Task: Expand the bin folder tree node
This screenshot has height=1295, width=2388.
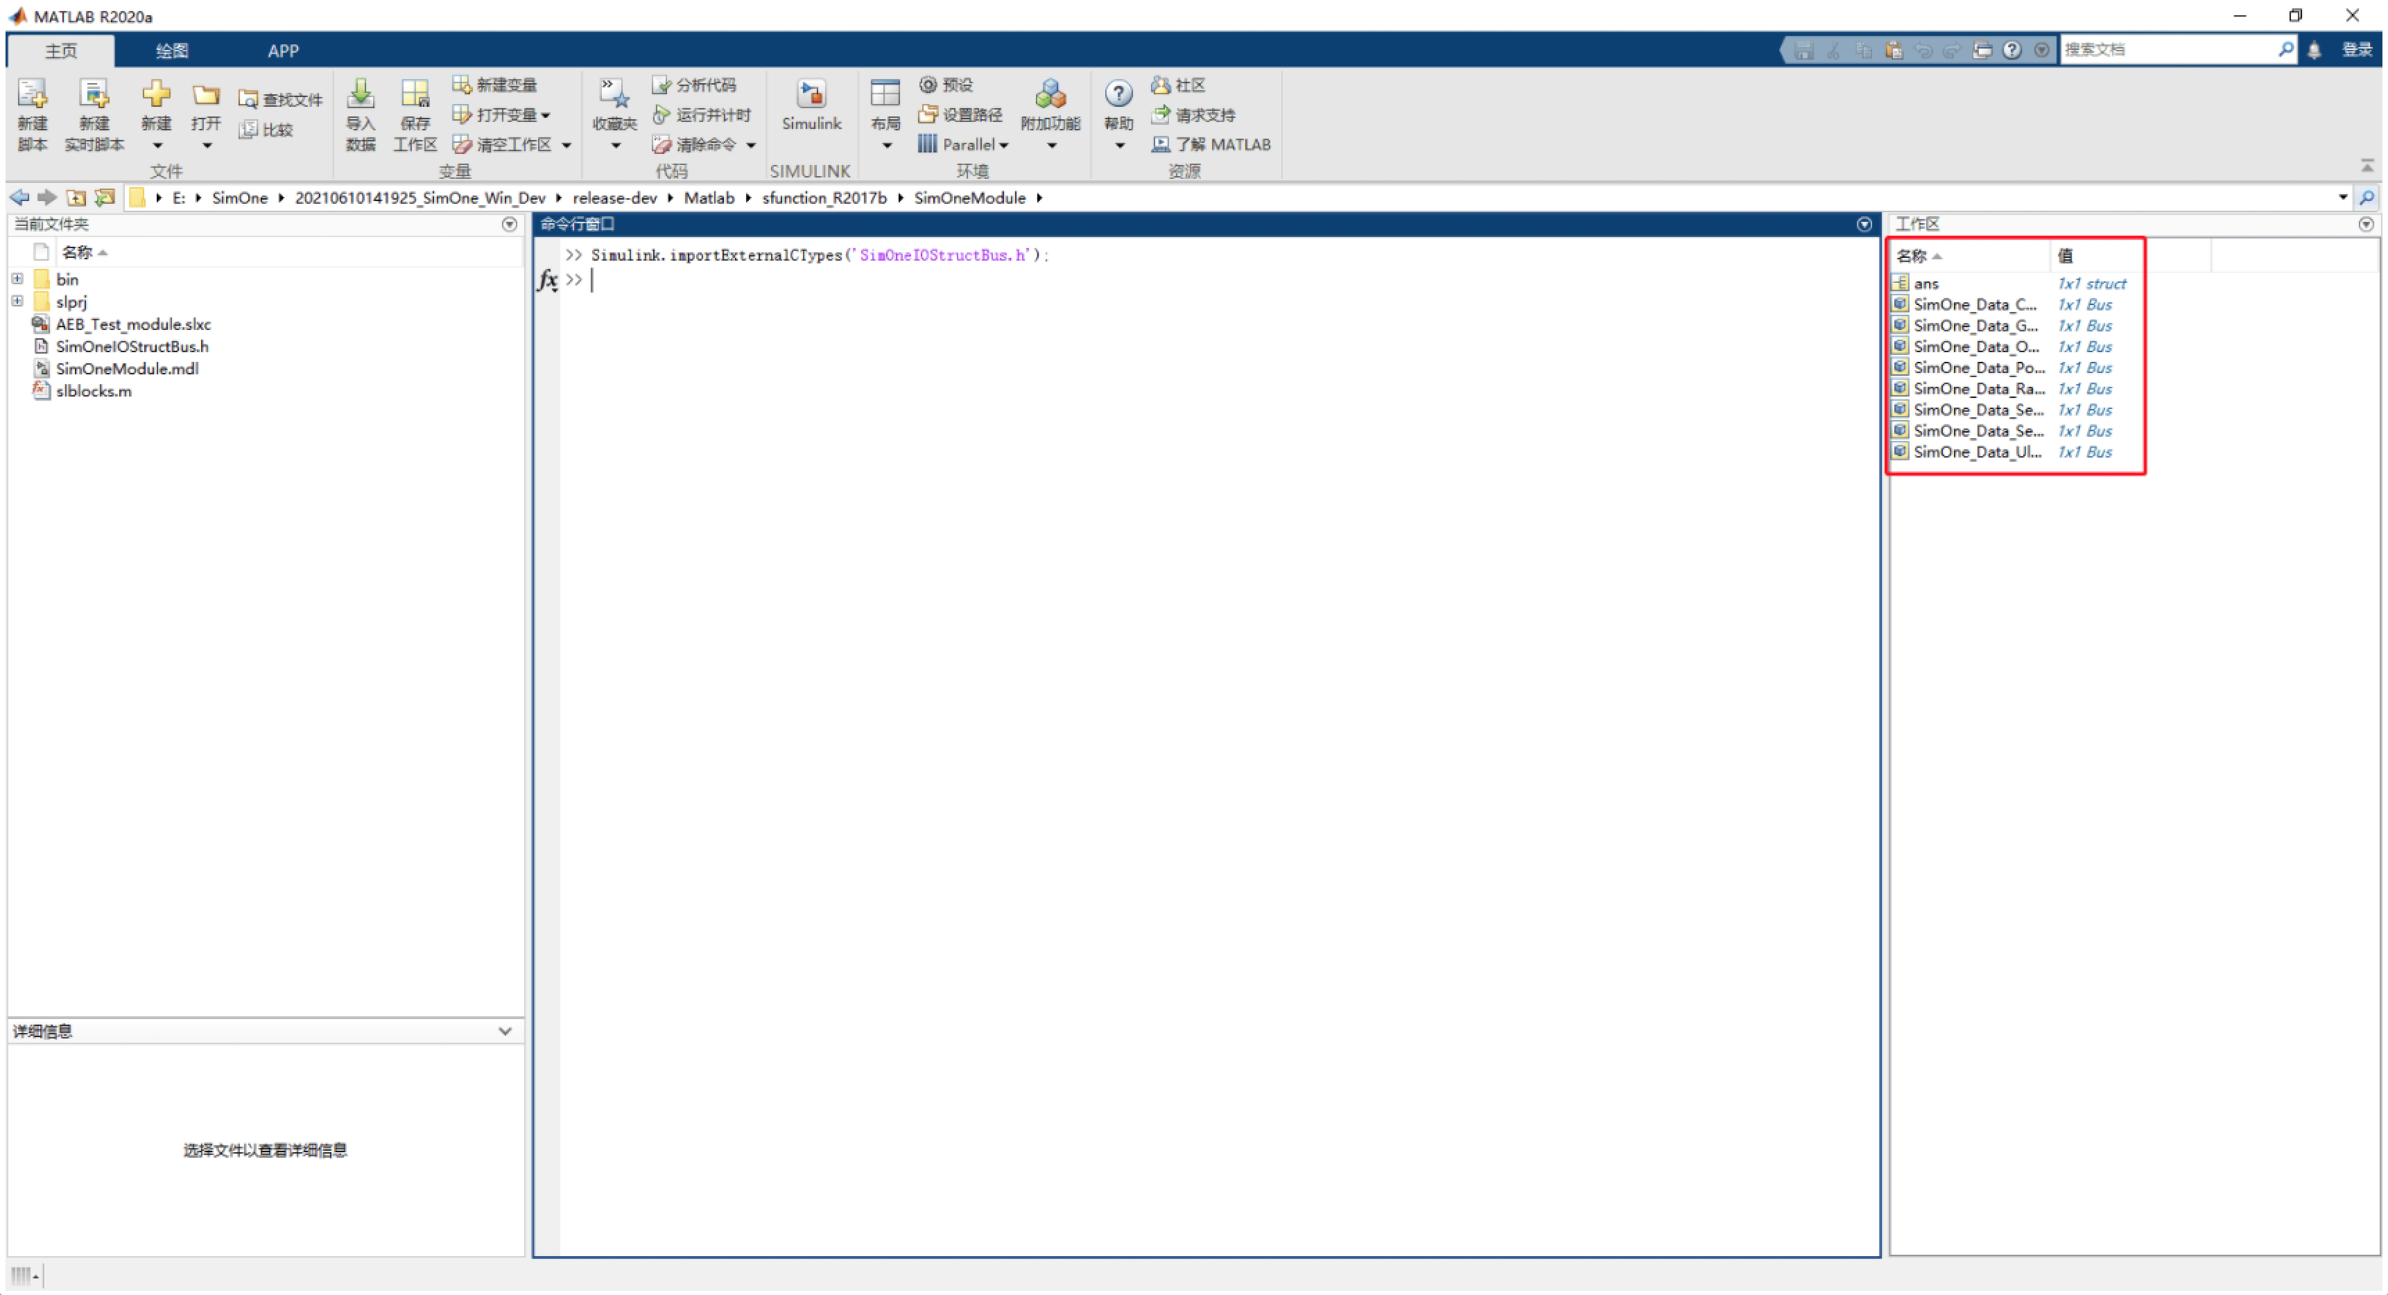Action: tap(17, 279)
